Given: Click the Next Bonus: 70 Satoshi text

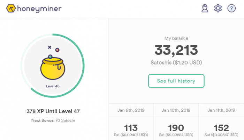Looking at the screenshot, I should (x=53, y=120).
